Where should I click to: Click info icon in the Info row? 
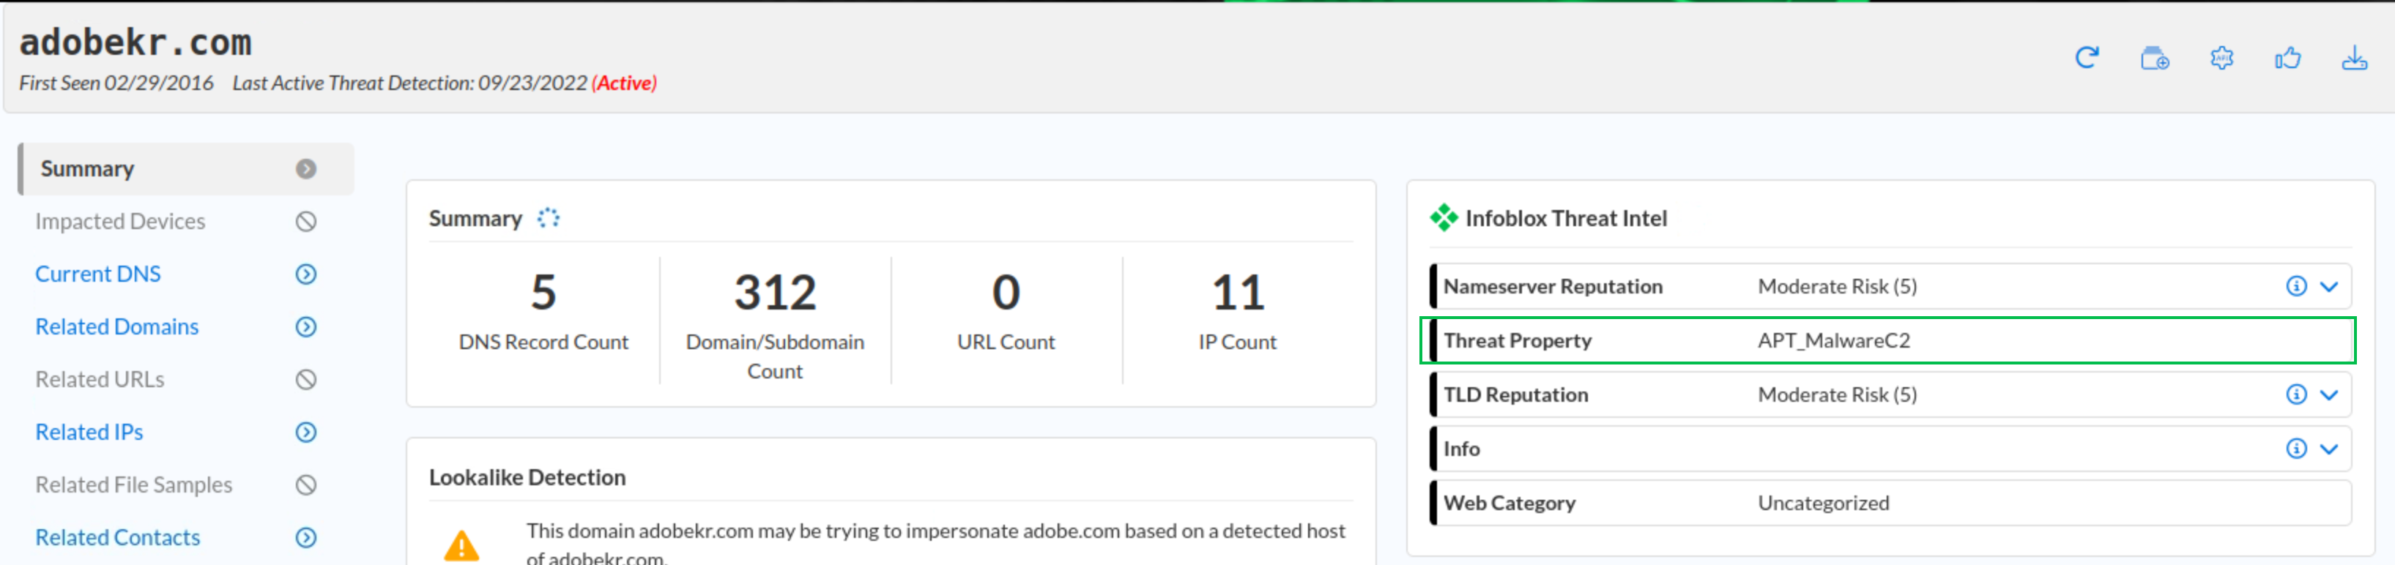pyautogui.click(x=2295, y=449)
